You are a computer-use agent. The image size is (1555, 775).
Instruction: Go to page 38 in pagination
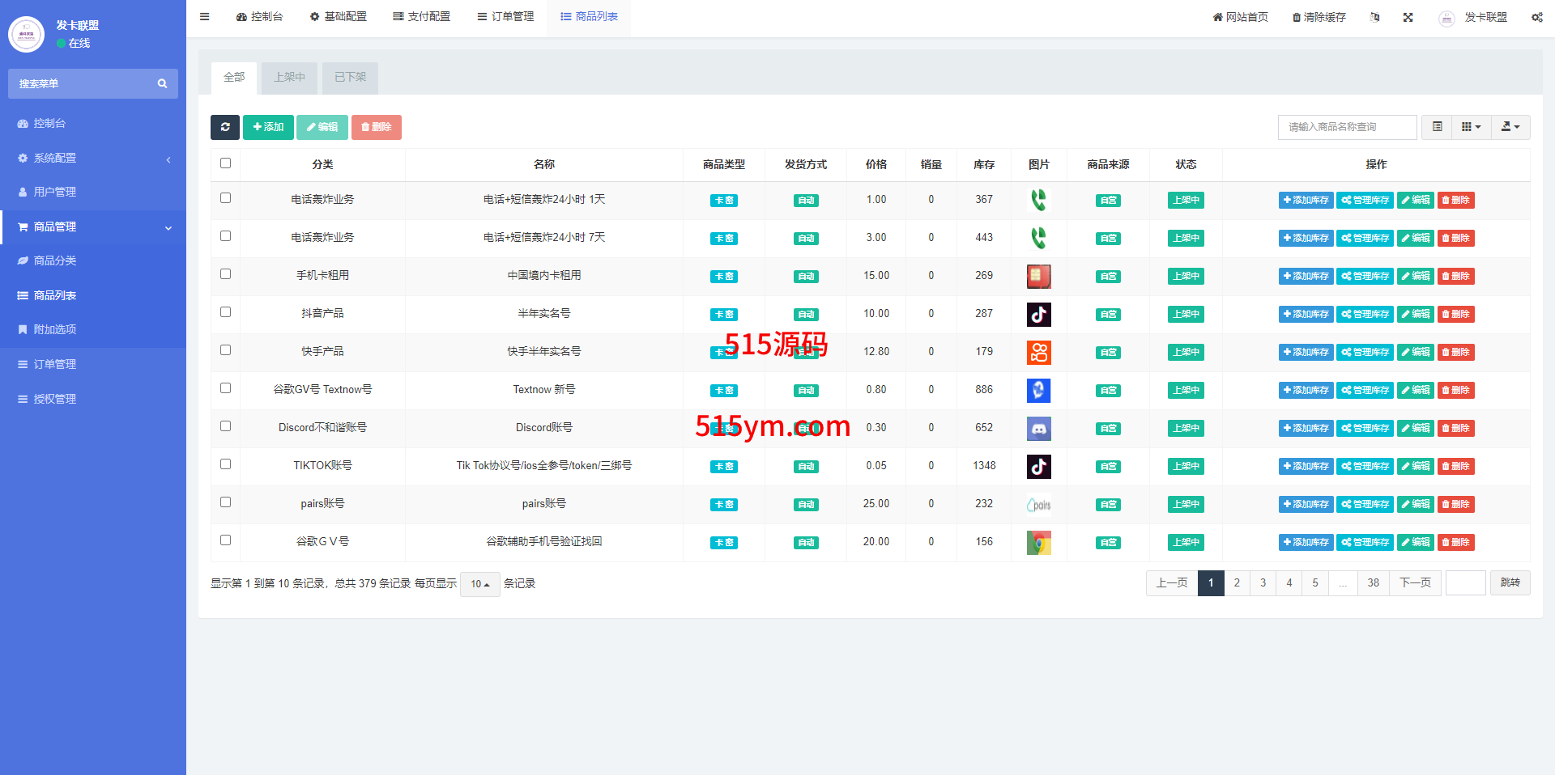[1373, 583]
